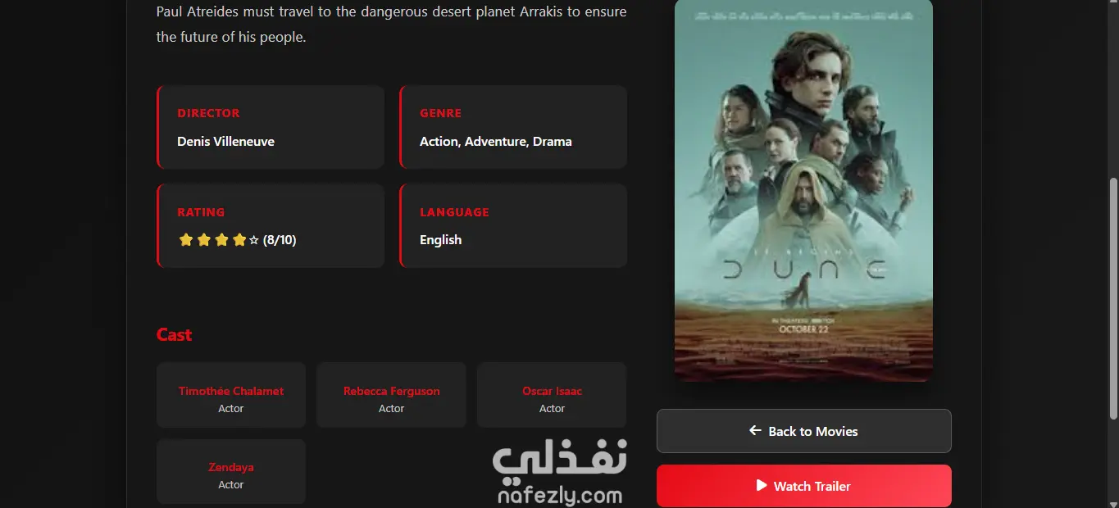The image size is (1119, 508).
Task: Open the Oscar Isaac cast card
Action: pos(552,395)
